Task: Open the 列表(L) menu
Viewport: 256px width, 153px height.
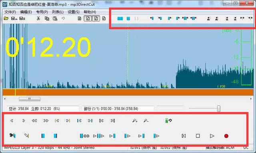Action: (58, 12)
